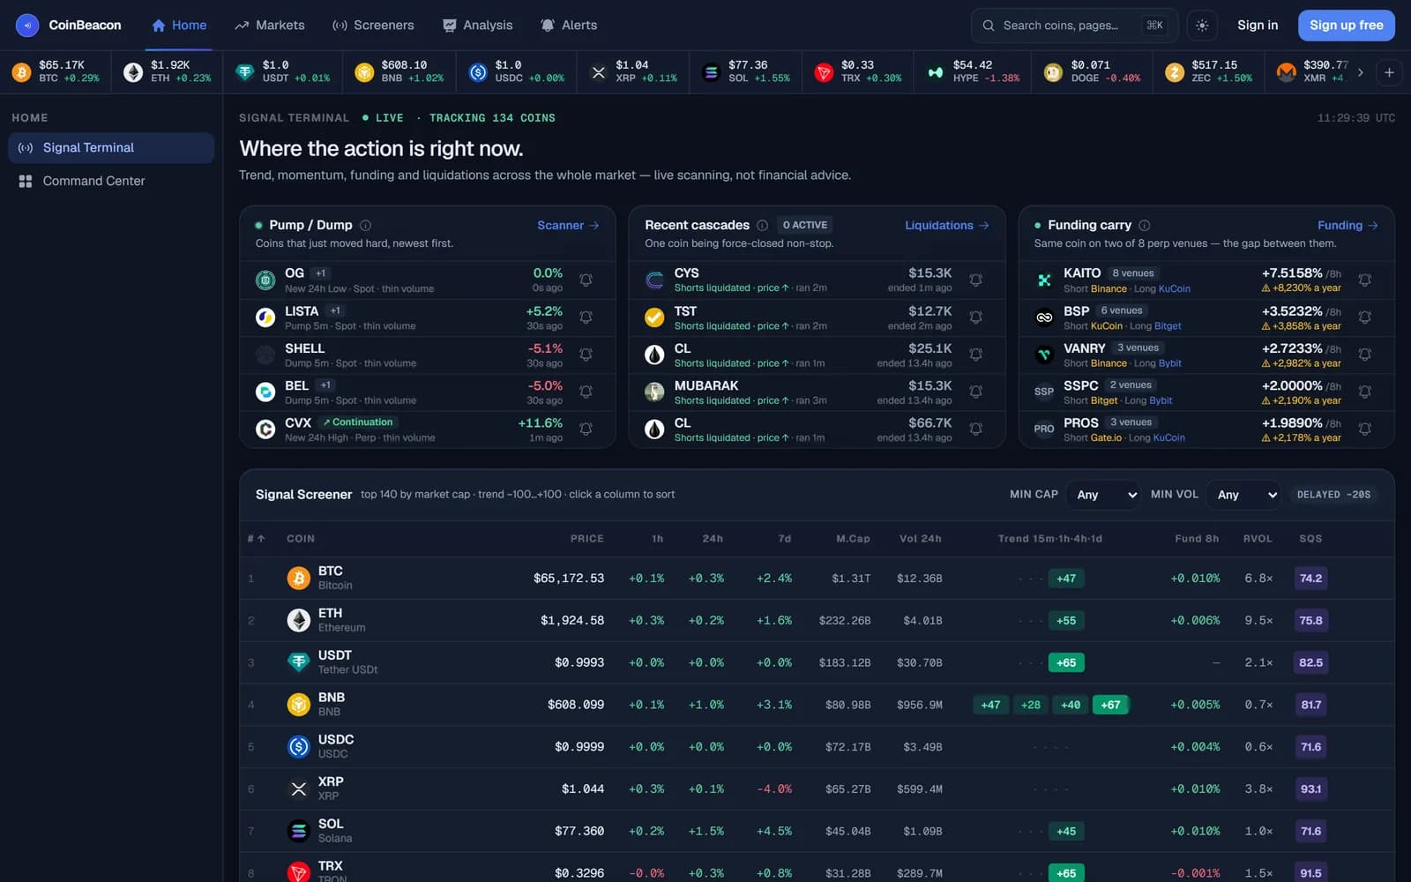Click the Tether USDT icon in screener table
Image resolution: width=1411 pixels, height=882 pixels.
tap(299, 662)
